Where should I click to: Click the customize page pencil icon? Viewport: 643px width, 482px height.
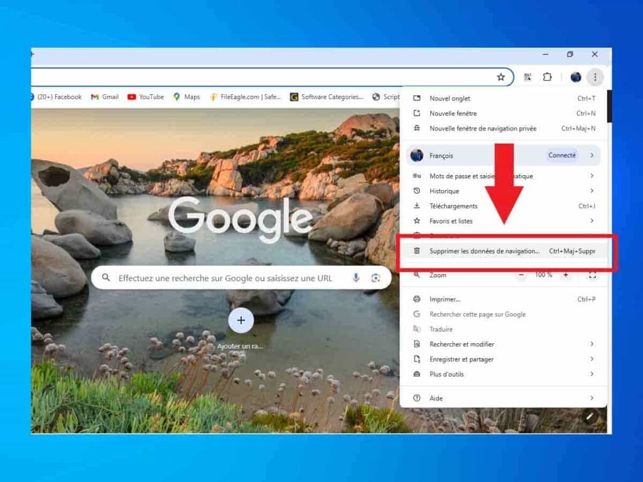pyautogui.click(x=590, y=415)
